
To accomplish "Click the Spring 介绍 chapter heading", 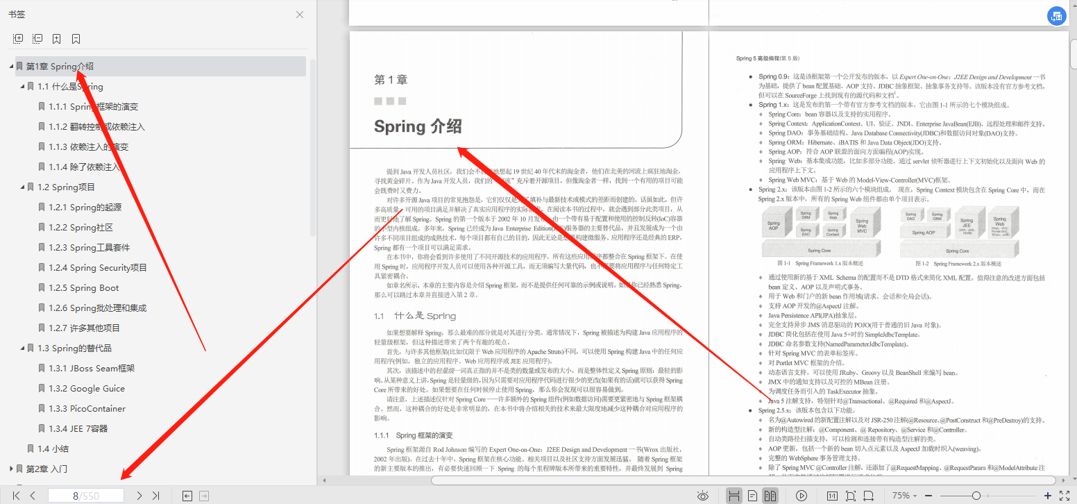I will click(418, 126).
